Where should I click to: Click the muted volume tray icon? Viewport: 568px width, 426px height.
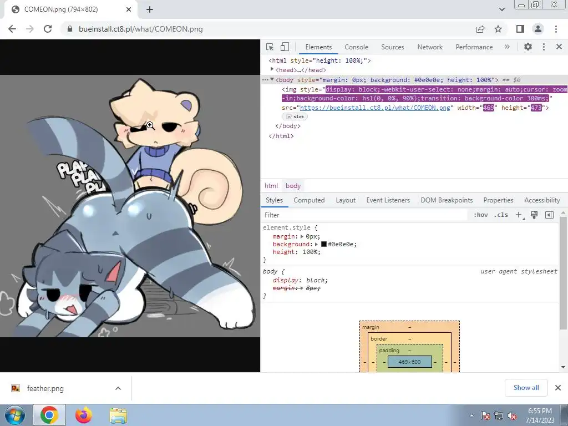tap(512, 416)
